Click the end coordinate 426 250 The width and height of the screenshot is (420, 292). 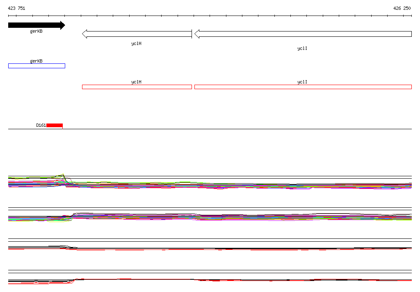click(x=402, y=8)
